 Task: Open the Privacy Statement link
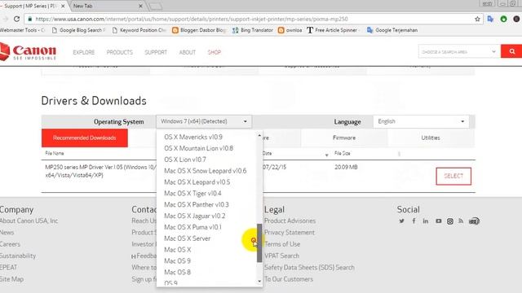[289, 233]
